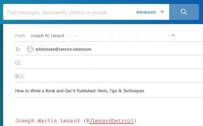Click the obscured sender email address in From row
This screenshot has height=126, width=203.
[118, 35]
